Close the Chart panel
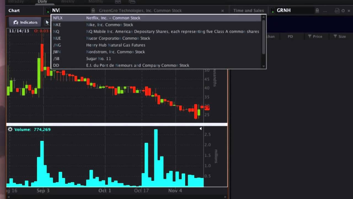The image size is (353, 199). click(x=223, y=11)
